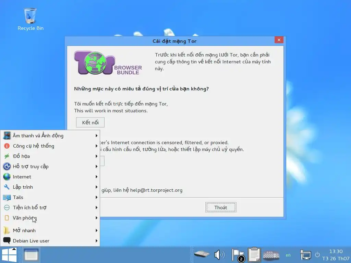351x263 pixels.
Task: Click the Tiện ích bổ trợ icon
Action: coord(7,208)
